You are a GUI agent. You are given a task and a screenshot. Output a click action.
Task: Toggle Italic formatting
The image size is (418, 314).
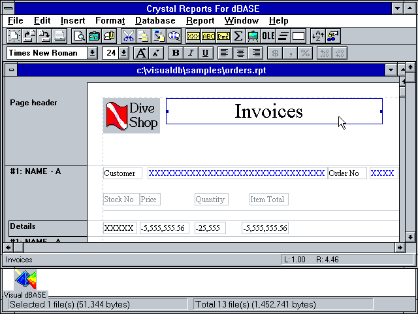(191, 53)
